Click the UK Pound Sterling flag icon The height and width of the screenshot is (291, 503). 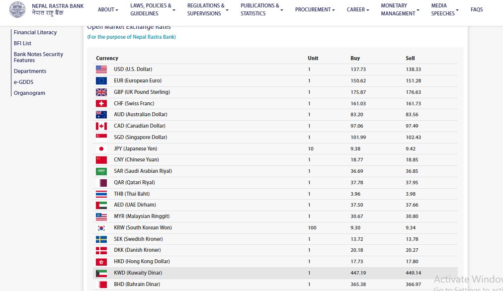pyautogui.click(x=101, y=92)
